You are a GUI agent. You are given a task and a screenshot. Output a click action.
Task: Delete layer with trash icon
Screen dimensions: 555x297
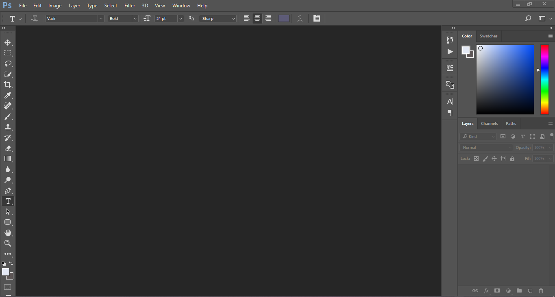(x=541, y=291)
